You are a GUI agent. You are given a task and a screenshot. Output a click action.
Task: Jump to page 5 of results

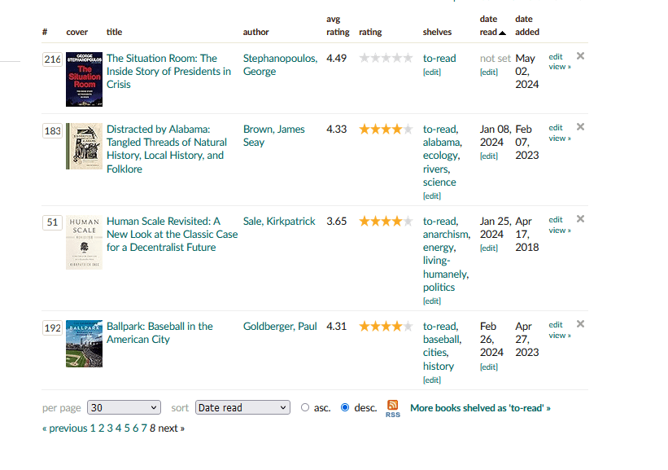tap(127, 428)
